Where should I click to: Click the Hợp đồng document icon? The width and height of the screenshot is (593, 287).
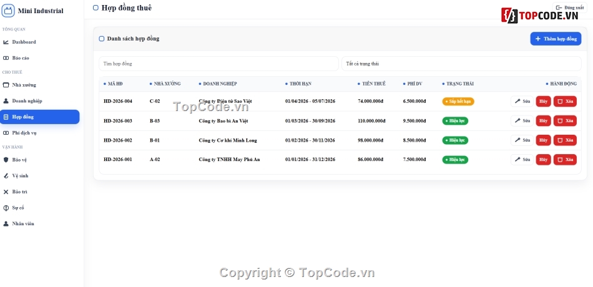[x=6, y=117]
